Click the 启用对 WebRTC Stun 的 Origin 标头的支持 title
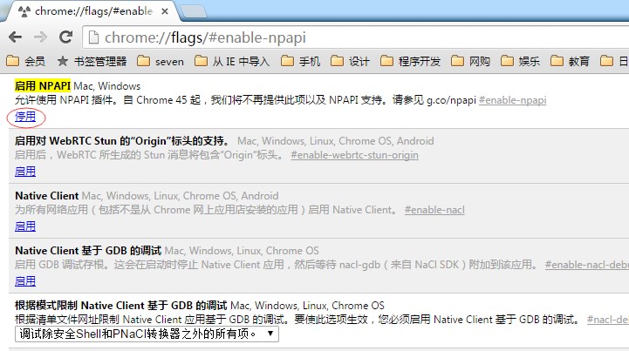629x351 pixels. pyautogui.click(x=123, y=140)
